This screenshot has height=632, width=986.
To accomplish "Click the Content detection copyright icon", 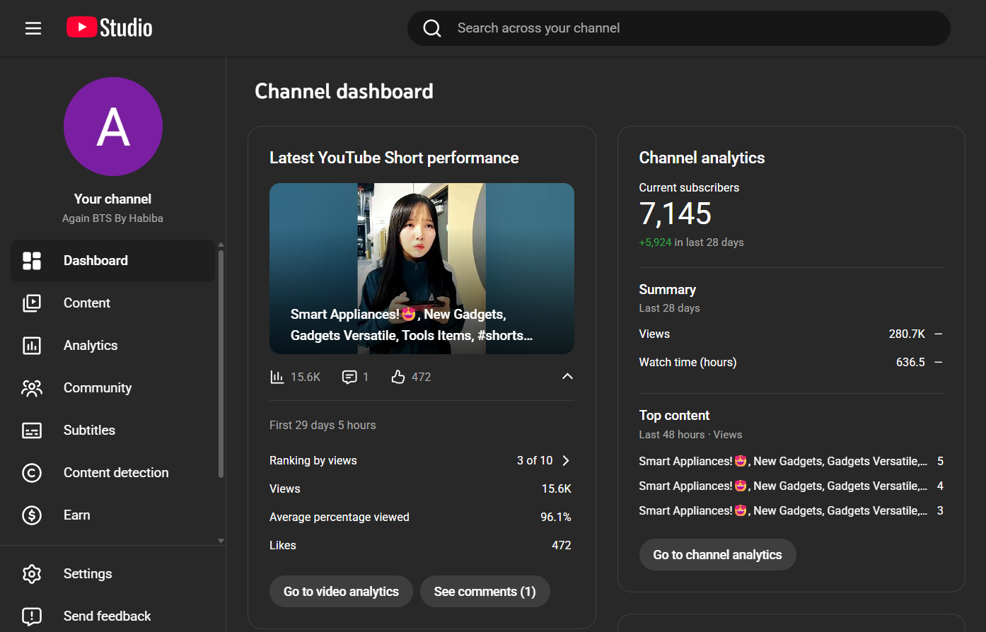I will tap(32, 473).
